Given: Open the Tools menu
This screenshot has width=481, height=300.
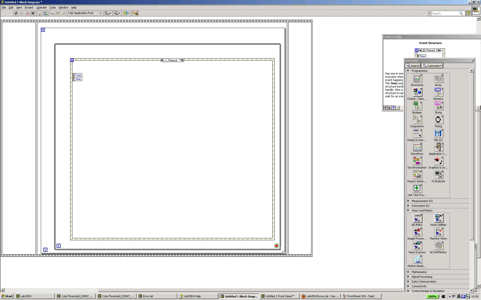Looking at the screenshot, I should point(52,7).
